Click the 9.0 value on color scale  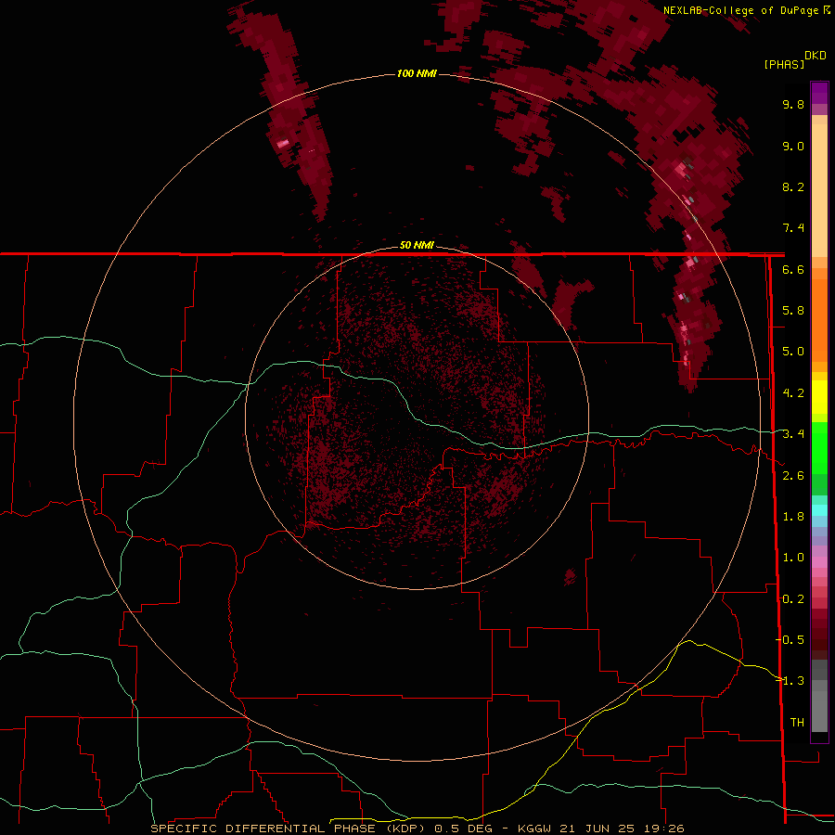pyautogui.click(x=793, y=146)
